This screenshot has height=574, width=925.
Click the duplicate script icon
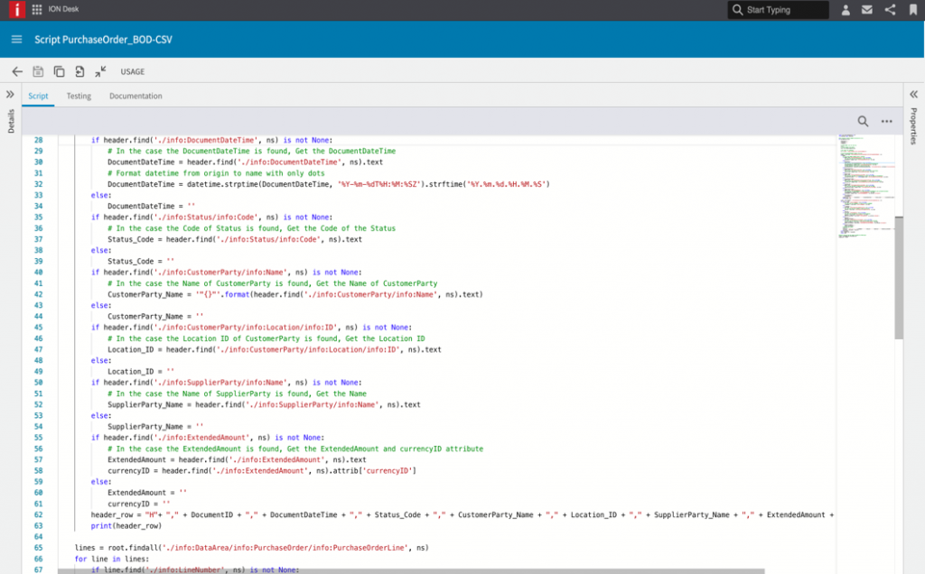(x=59, y=71)
